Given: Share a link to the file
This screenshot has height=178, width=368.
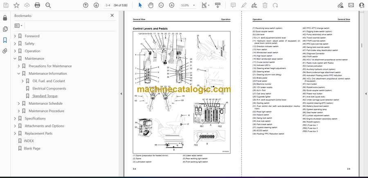Looking at the screenshot, I should click(340, 5).
